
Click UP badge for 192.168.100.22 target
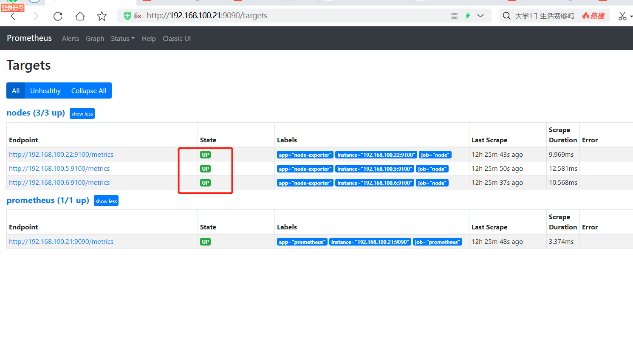point(206,155)
